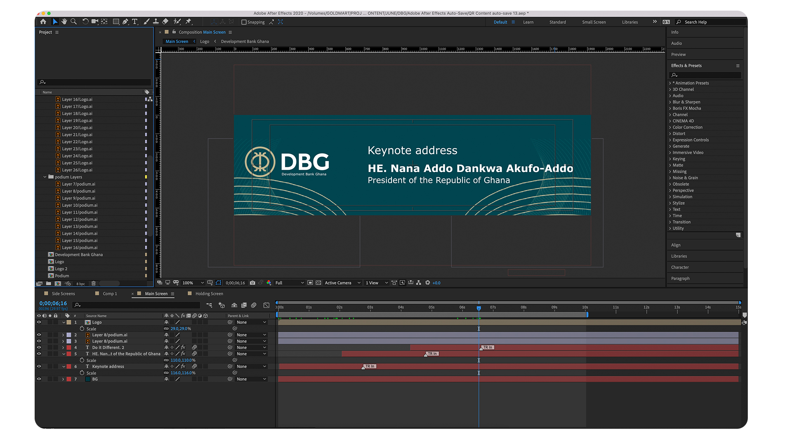Select the Horizontal Type tool
Viewport: 792px width, 445px height.
tap(135, 22)
